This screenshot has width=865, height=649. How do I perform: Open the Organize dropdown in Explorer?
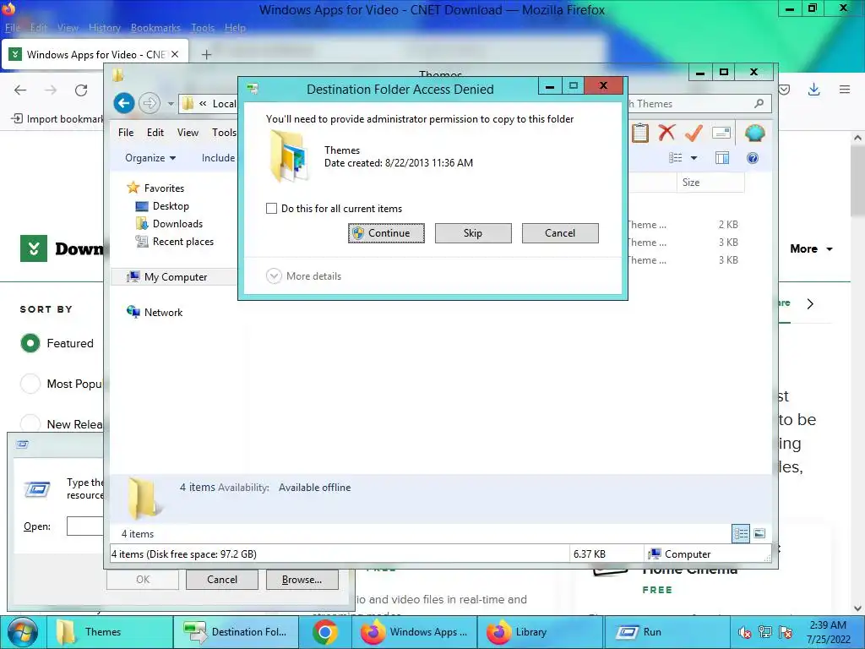pos(150,158)
